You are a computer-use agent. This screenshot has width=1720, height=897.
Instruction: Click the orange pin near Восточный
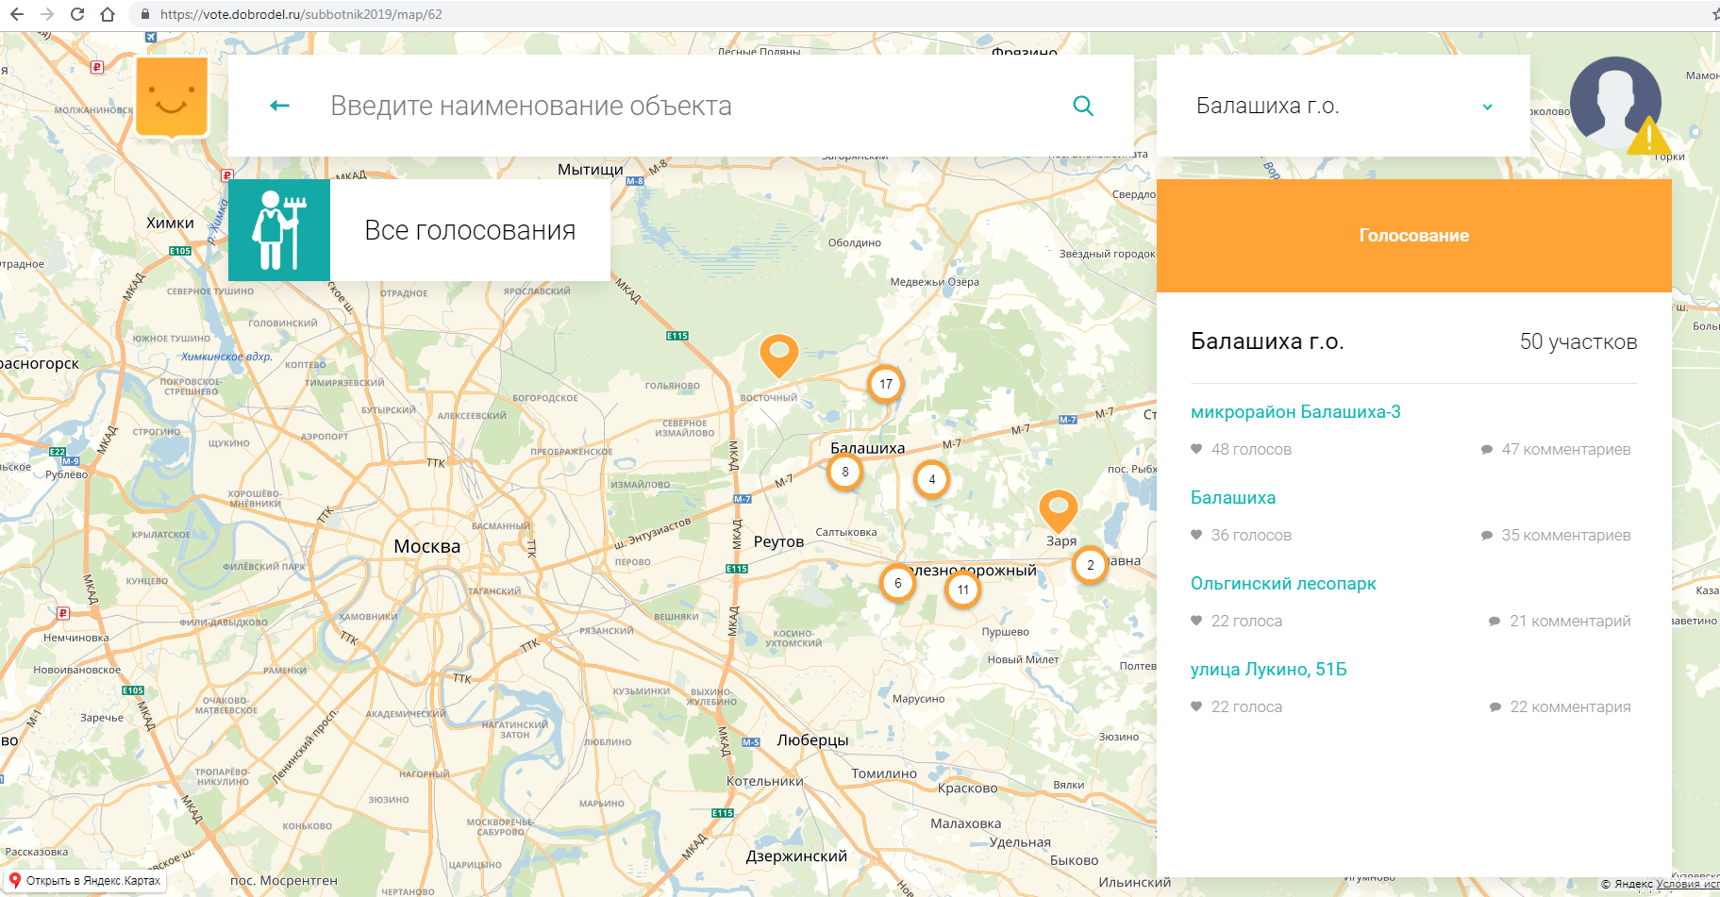point(778,355)
